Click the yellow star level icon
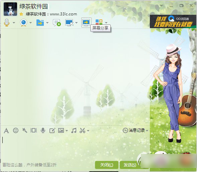Image resolution: width=197 pixels, height=172 pixels. click(x=21, y=14)
